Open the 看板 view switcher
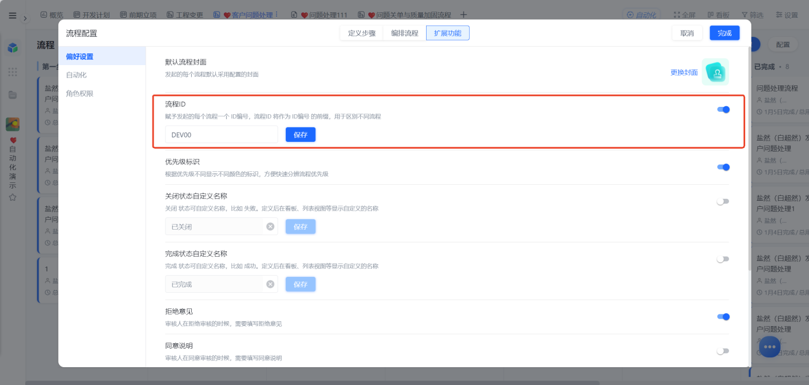Image resolution: width=809 pixels, height=385 pixels. coord(719,15)
